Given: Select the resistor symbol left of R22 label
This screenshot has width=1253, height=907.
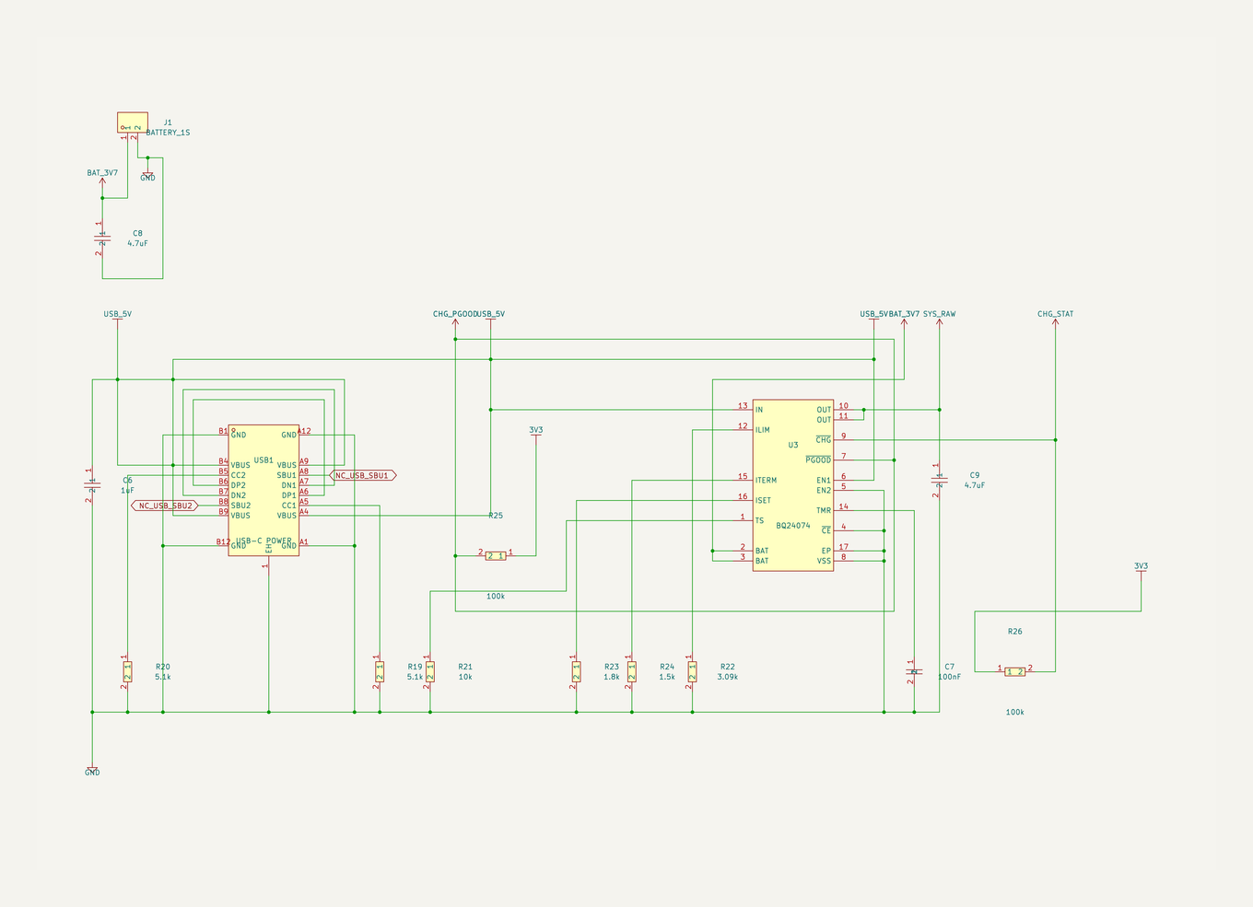Looking at the screenshot, I should [x=692, y=672].
